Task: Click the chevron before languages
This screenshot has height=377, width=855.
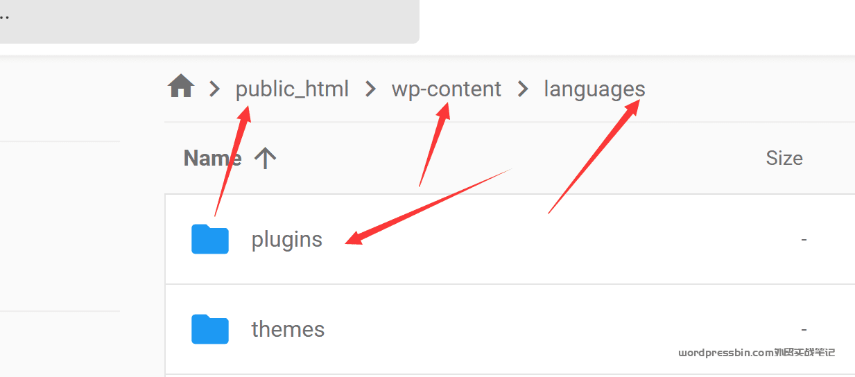Action: pyautogui.click(x=523, y=89)
